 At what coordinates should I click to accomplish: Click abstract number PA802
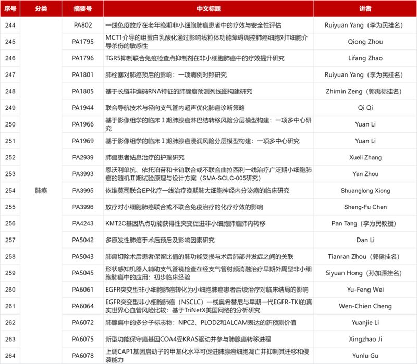82,25
